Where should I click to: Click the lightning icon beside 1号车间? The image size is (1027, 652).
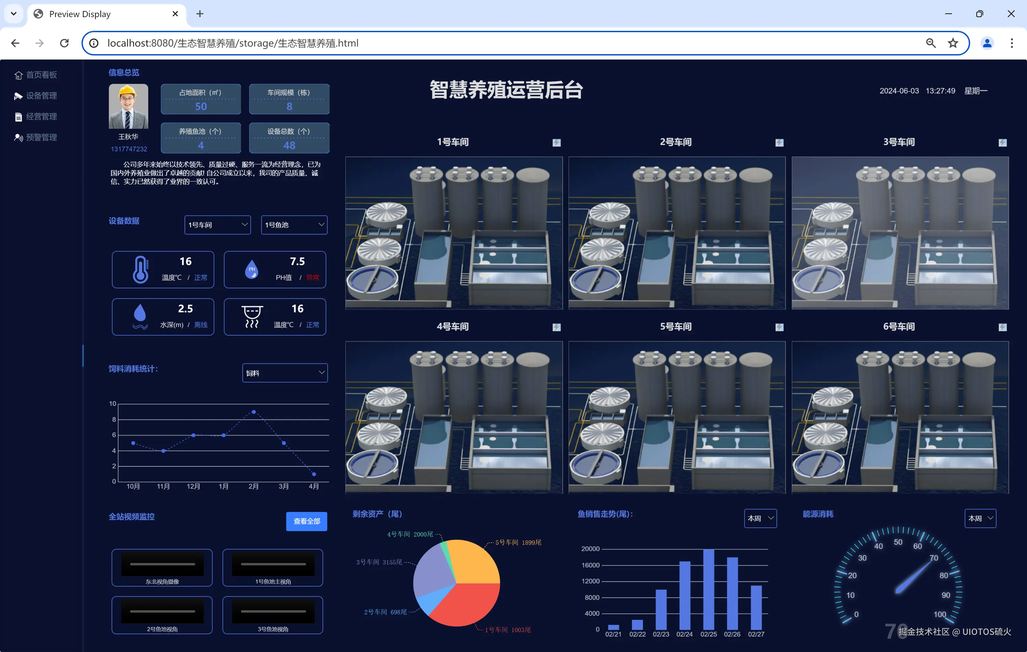point(556,142)
